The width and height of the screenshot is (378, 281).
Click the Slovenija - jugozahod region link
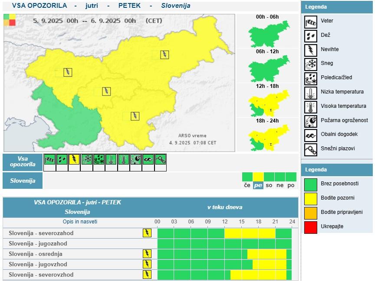point(38,243)
